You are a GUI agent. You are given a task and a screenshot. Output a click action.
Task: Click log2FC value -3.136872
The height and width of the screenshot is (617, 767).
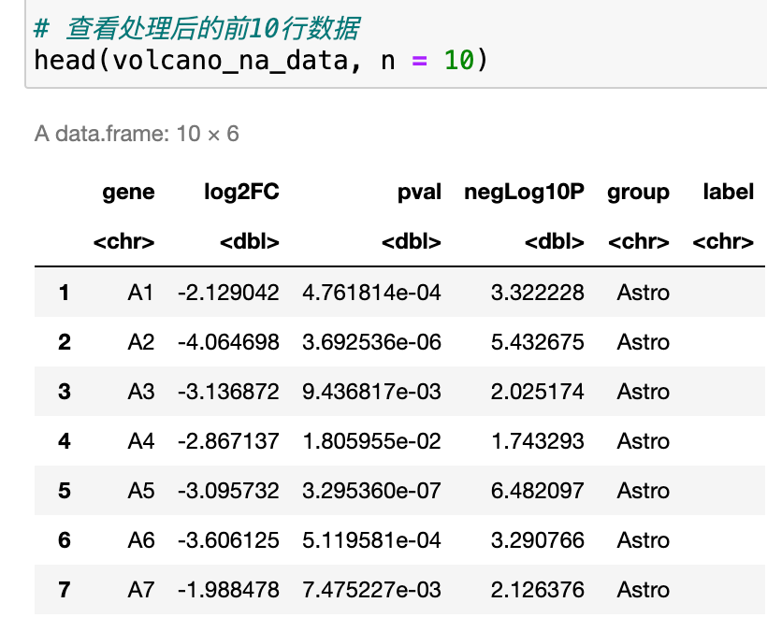[228, 392]
